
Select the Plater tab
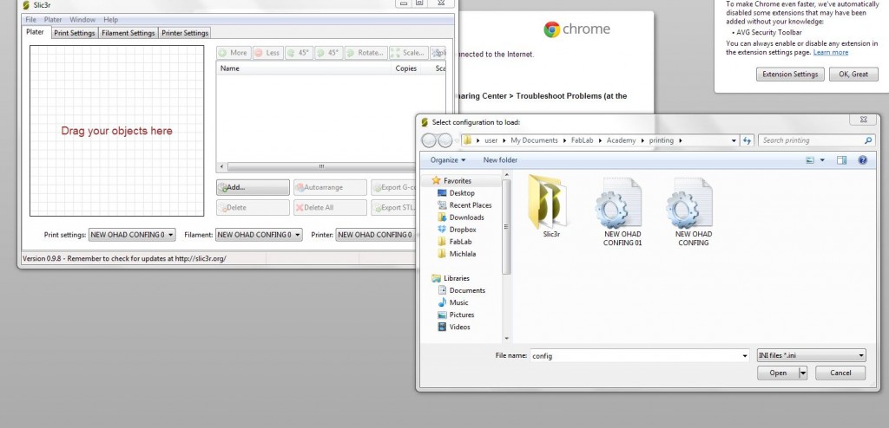coord(35,32)
